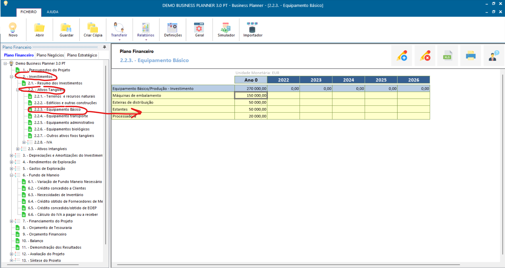Open 2.1. Resumo dos Investimentos
This screenshot has width=505, height=268.
click(x=55, y=83)
